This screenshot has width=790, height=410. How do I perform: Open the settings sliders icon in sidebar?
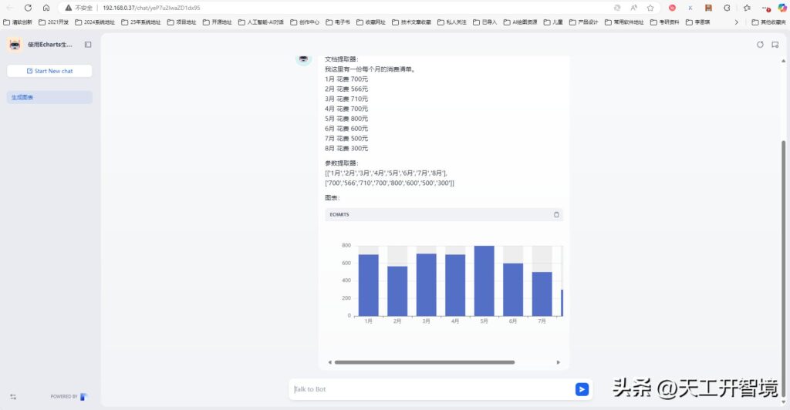click(12, 396)
